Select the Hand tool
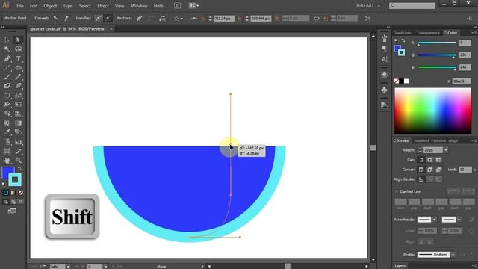Viewport: 478px width, 269px height. pos(7,160)
